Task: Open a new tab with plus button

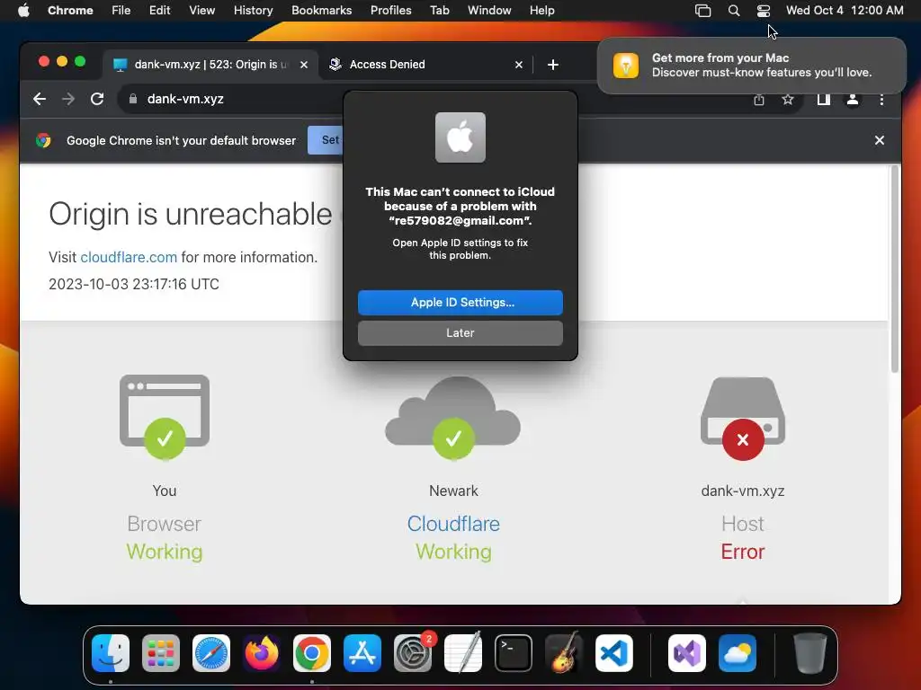Action: click(x=553, y=65)
